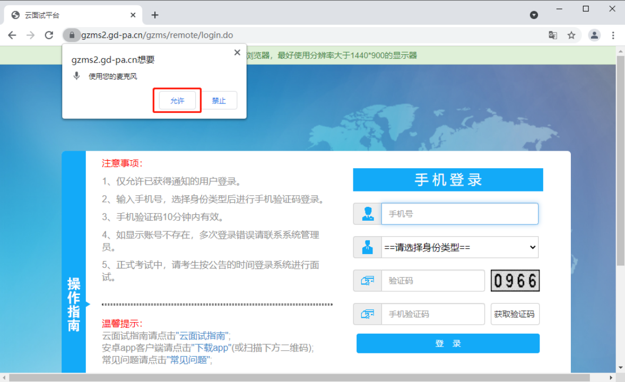
Task: Click the 登录 submit button
Action: [x=448, y=343]
